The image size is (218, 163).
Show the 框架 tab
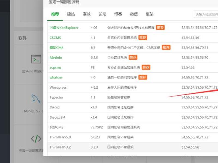tap(150, 14)
